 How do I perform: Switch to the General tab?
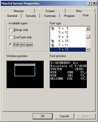(x=12, y=16)
